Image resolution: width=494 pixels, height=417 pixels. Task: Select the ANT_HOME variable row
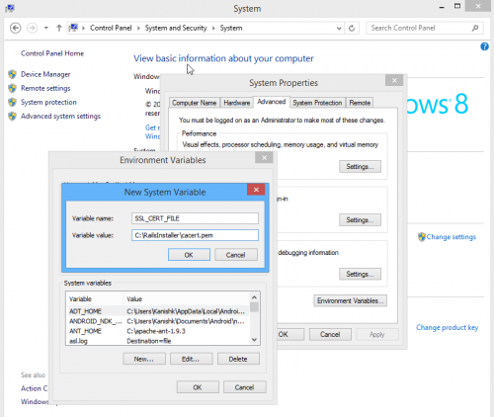click(157, 331)
